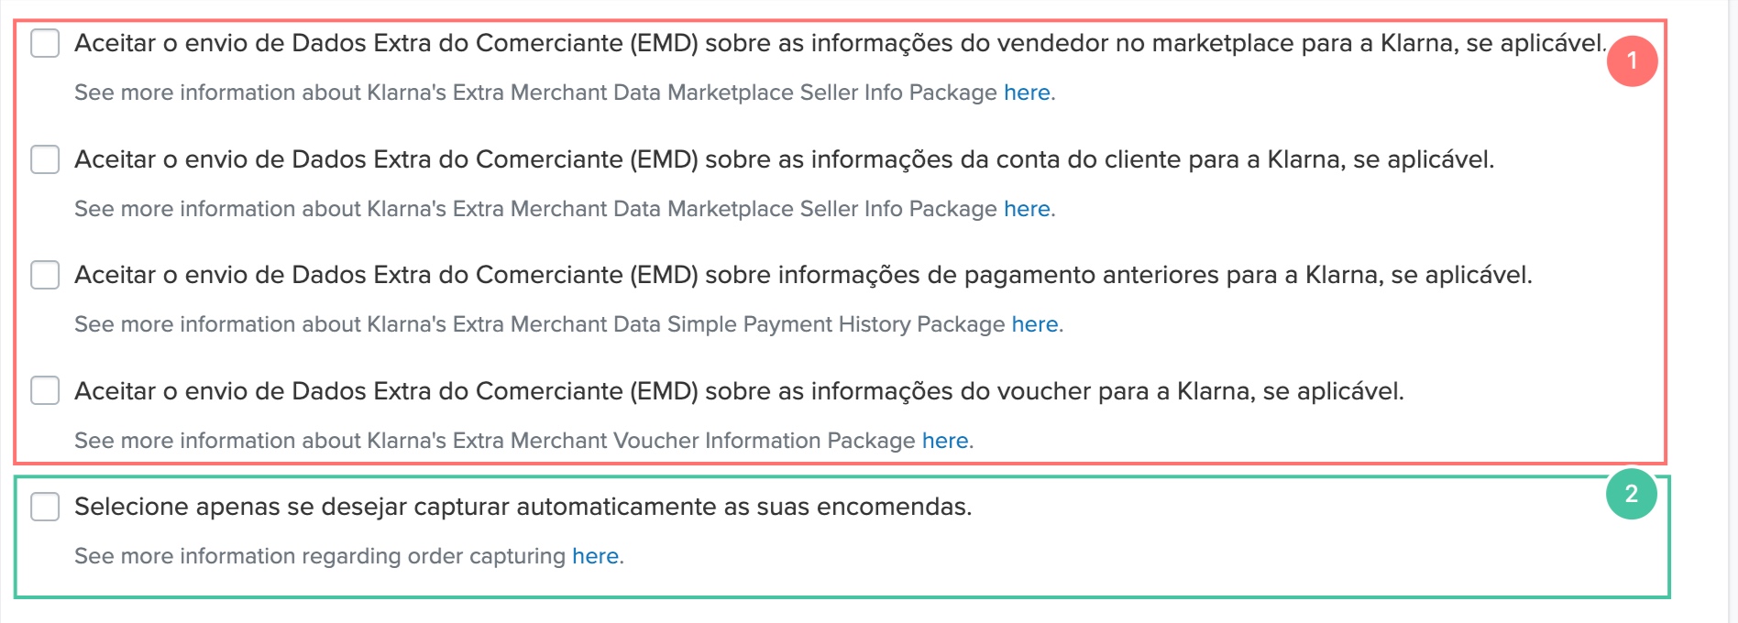Toggle the EMD voucher information checkbox
Screen dimensions: 1738x623
click(45, 391)
